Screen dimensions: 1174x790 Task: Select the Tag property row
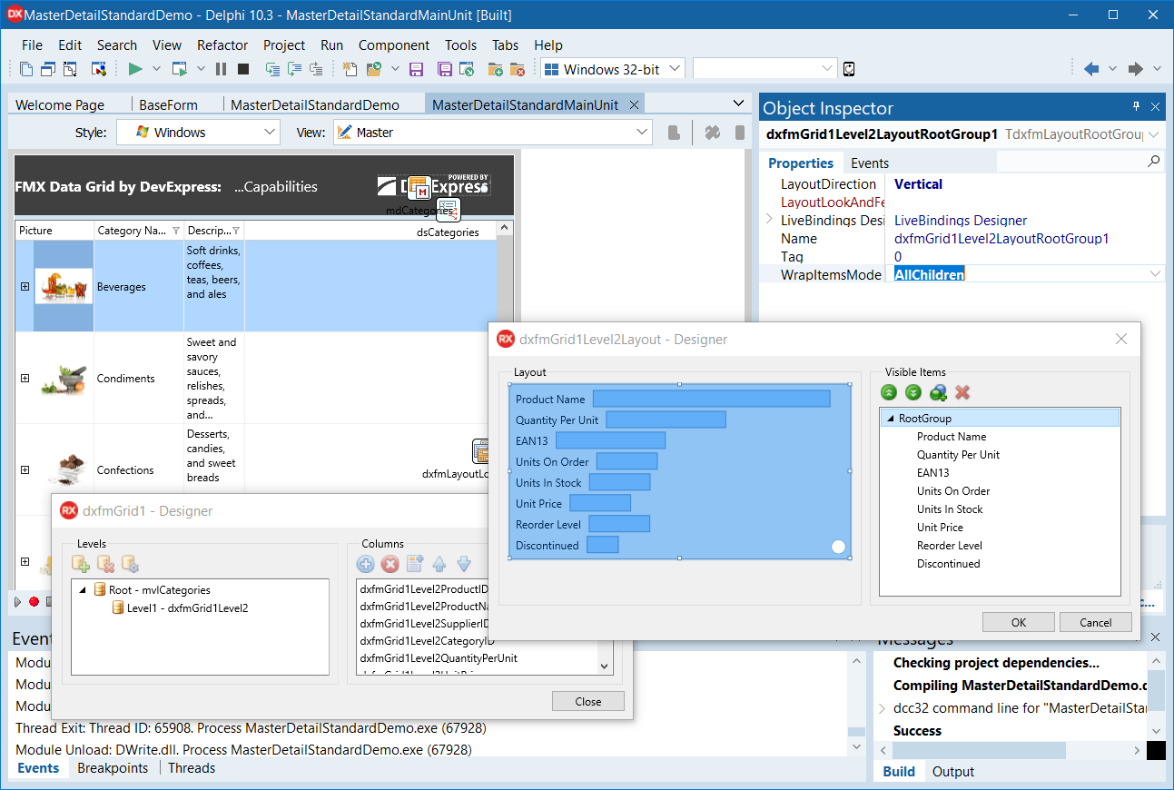point(962,257)
